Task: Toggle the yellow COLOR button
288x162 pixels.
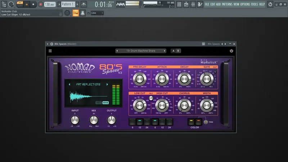Action: pyautogui.click(x=191, y=122)
